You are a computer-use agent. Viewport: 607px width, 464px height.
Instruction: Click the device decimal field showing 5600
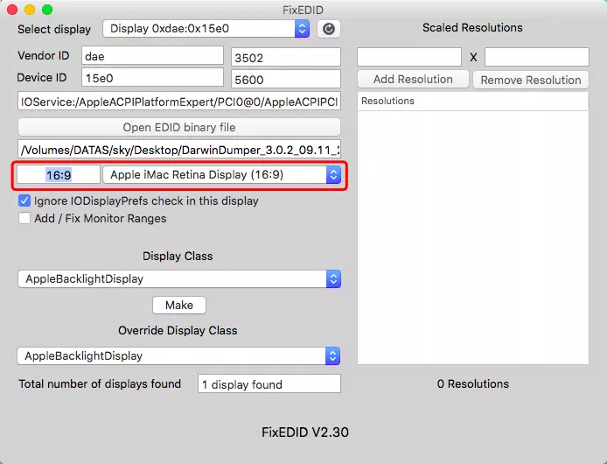click(286, 79)
